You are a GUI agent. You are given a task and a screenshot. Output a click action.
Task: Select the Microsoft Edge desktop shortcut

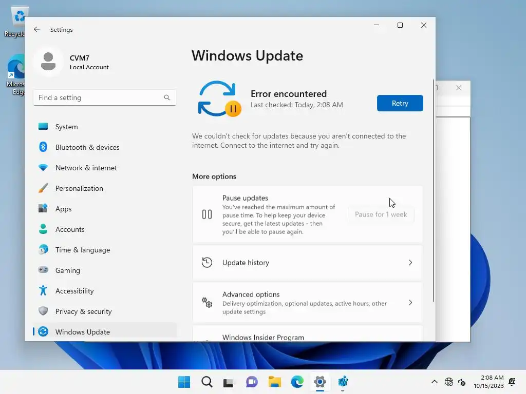point(15,74)
